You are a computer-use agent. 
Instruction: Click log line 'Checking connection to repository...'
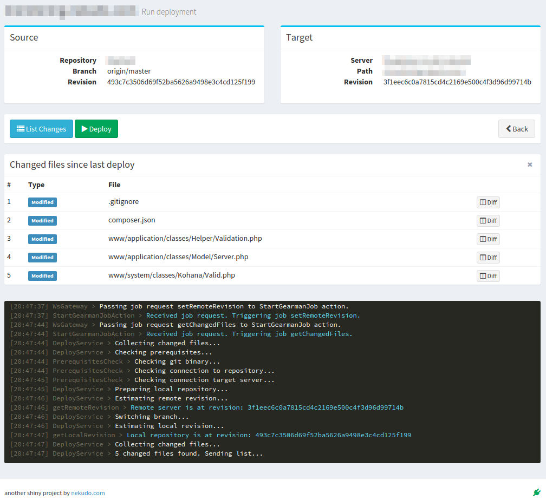(x=204, y=371)
